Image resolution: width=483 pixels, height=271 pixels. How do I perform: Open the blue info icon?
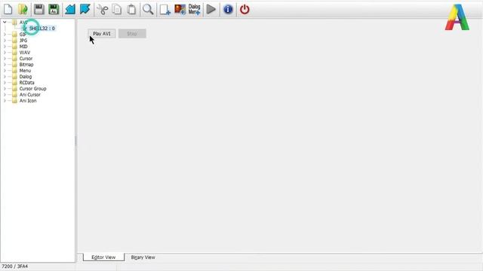(x=228, y=9)
